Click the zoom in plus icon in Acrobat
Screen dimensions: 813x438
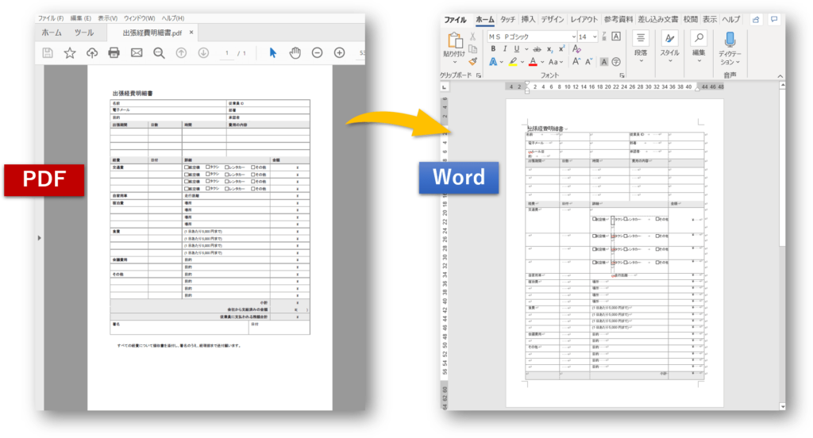click(339, 53)
